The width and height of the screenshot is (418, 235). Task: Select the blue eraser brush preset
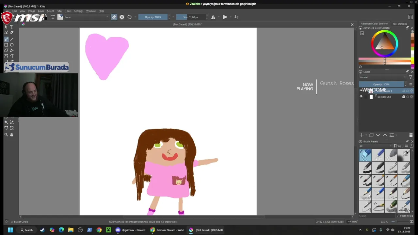coord(365,155)
